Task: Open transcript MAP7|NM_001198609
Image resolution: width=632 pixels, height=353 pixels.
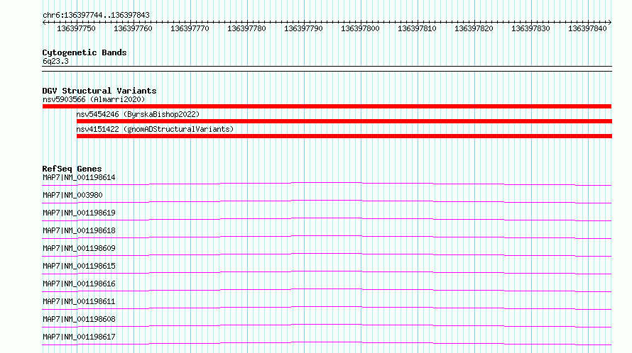Action: [x=79, y=248]
